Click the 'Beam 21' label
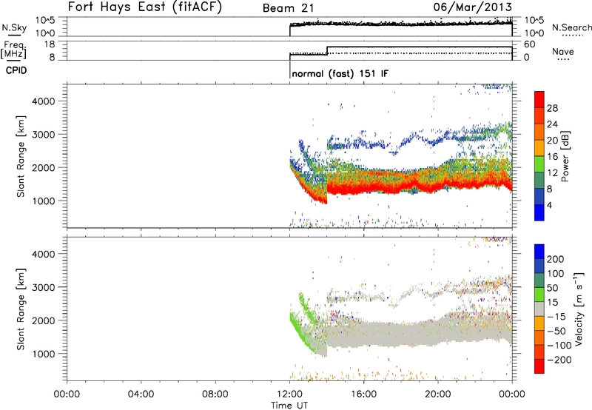This screenshot has width=592, height=410. [x=289, y=8]
